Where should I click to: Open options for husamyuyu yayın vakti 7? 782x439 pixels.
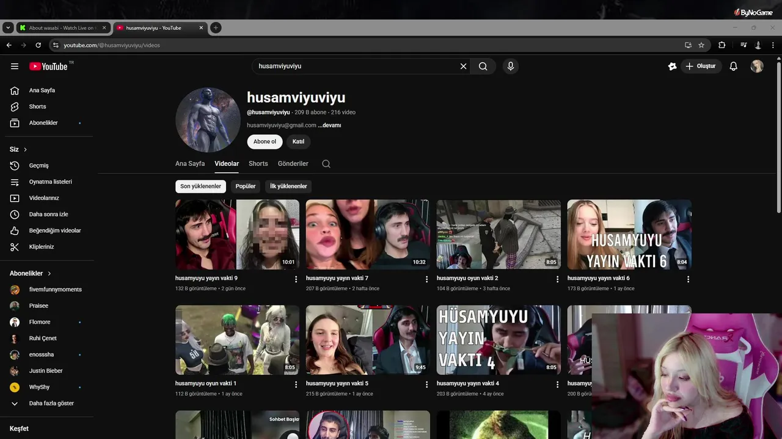click(x=427, y=279)
